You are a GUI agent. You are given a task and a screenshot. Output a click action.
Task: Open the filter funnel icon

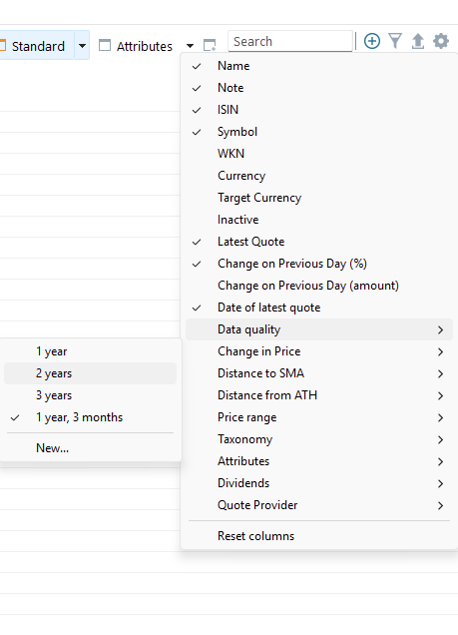tap(395, 41)
